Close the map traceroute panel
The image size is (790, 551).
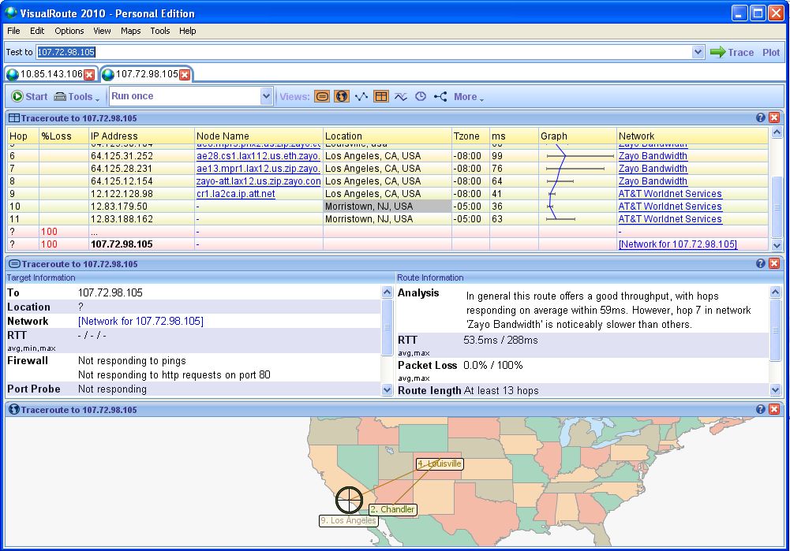point(774,410)
